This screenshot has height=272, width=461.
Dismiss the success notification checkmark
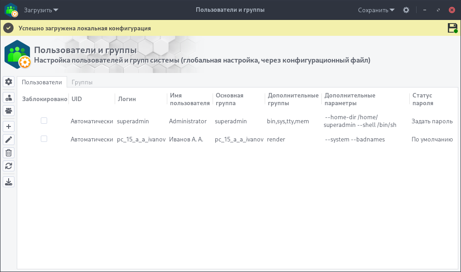(x=8, y=28)
